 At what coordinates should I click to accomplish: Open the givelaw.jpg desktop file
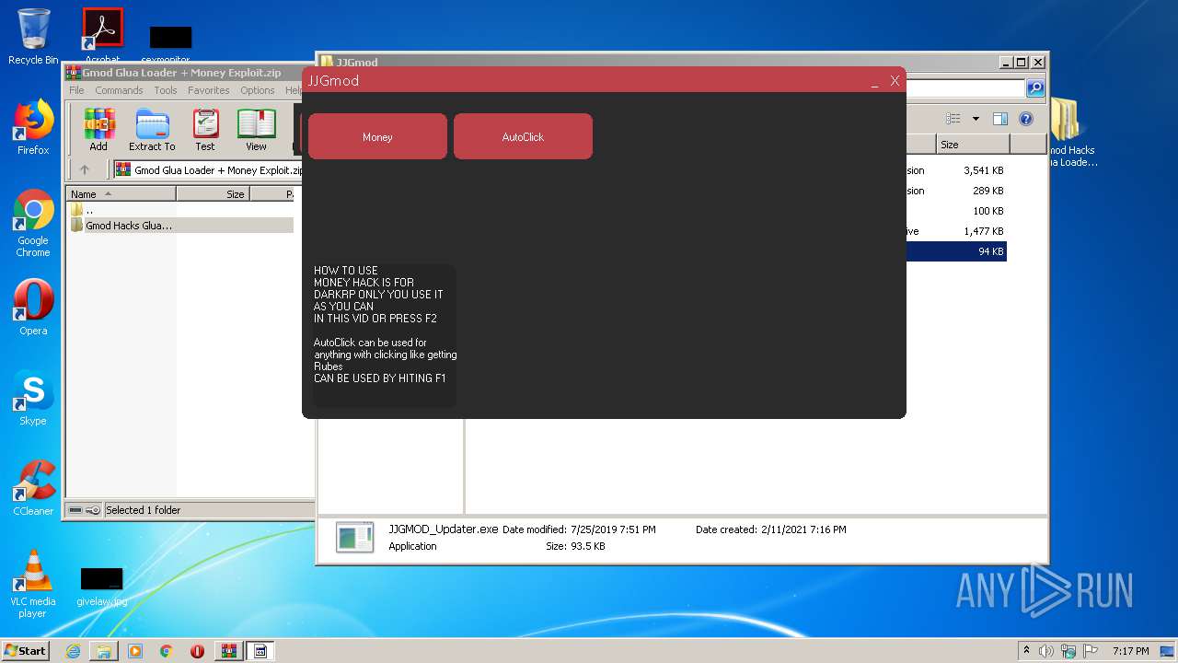coord(101,587)
